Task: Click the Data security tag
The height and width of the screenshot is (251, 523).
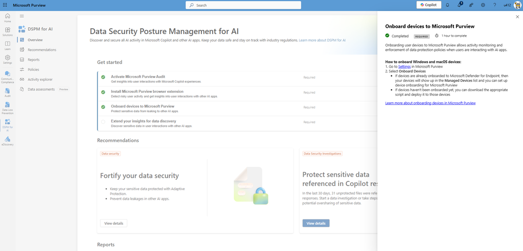Action: click(111, 154)
